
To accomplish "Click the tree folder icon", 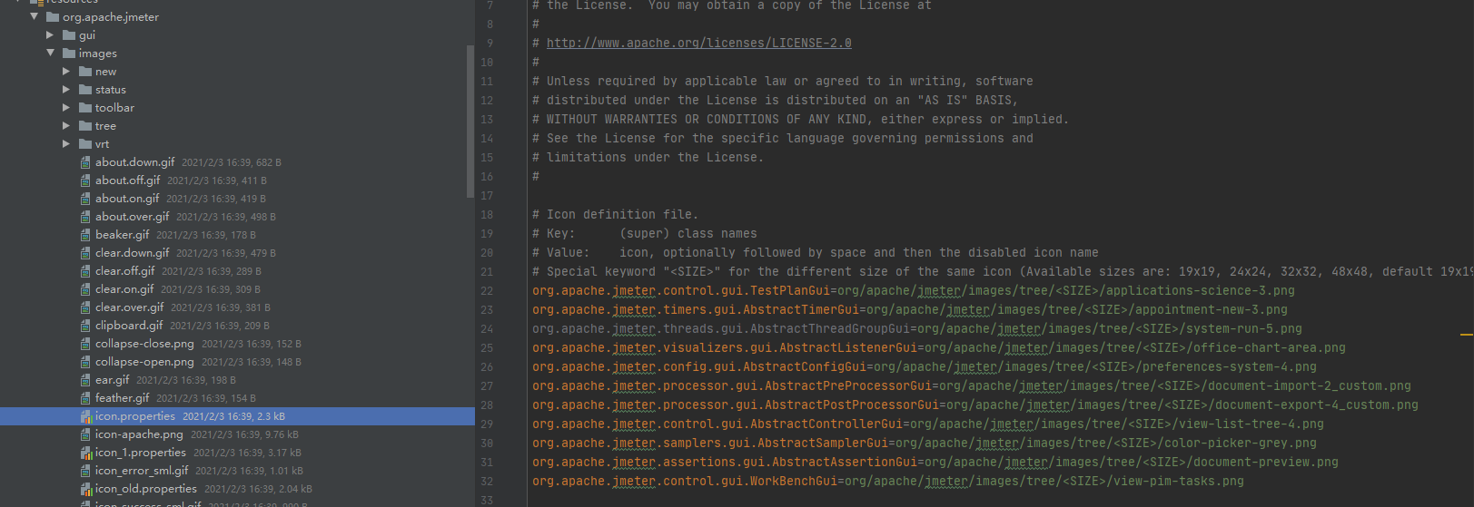I will [x=85, y=125].
